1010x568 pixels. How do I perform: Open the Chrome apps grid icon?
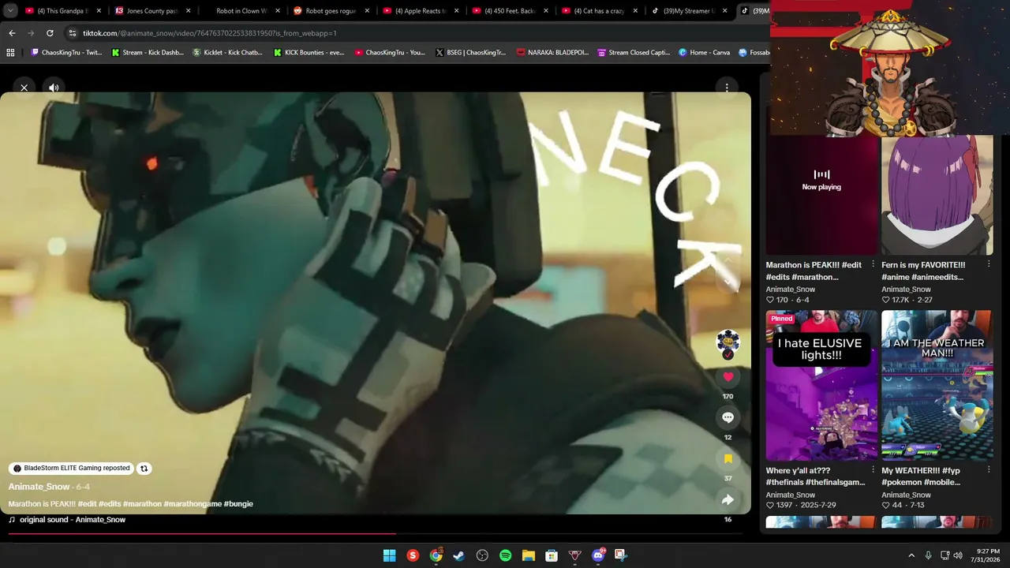(10, 53)
